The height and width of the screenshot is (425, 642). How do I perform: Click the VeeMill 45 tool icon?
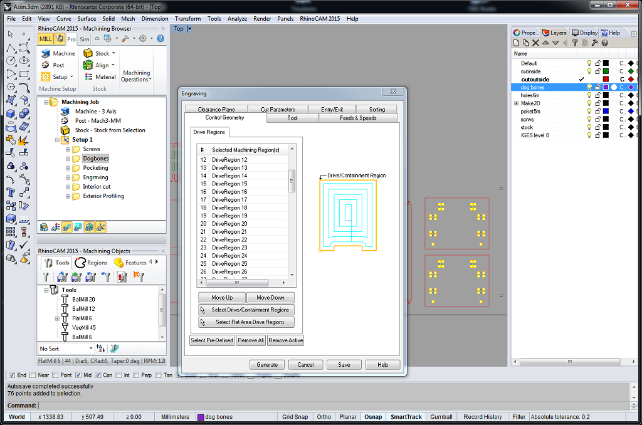coord(65,328)
